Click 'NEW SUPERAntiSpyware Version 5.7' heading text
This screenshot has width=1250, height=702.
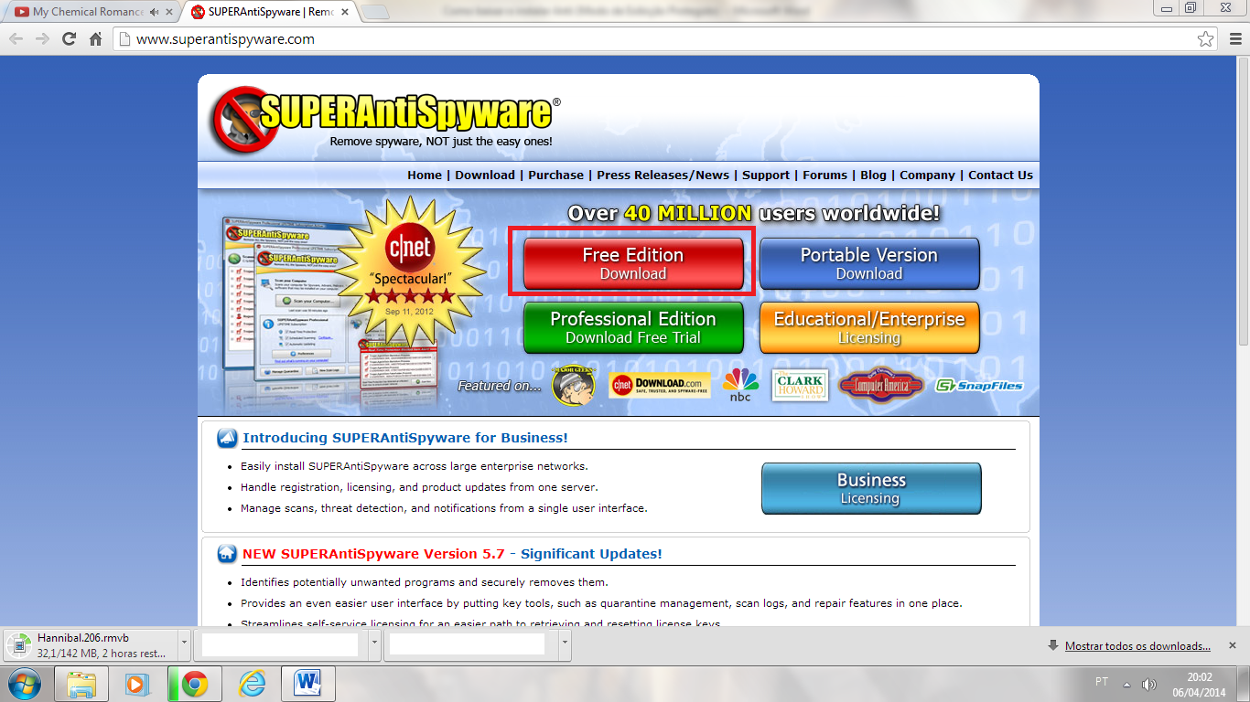click(x=373, y=554)
